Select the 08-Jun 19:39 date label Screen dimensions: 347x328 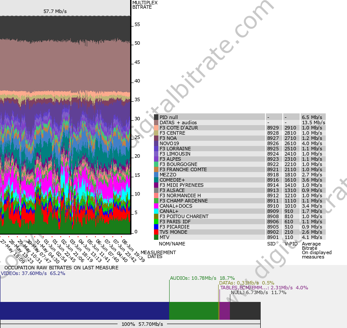pos(133,251)
